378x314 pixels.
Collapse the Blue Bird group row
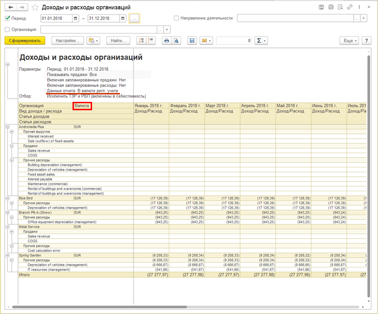coord(7,198)
